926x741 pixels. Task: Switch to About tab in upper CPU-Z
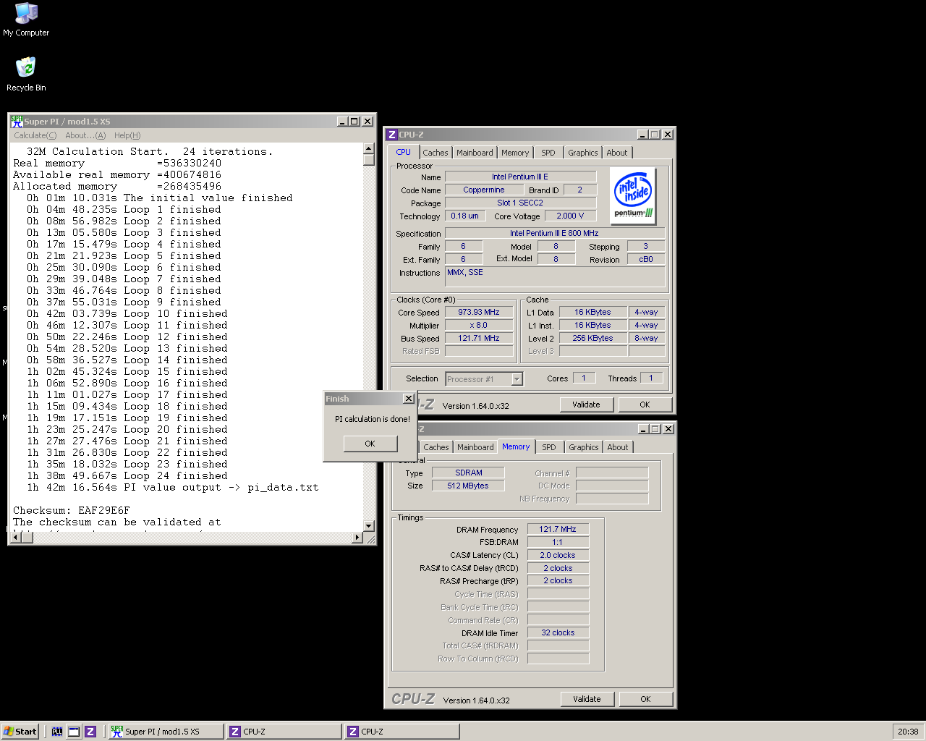(x=617, y=153)
